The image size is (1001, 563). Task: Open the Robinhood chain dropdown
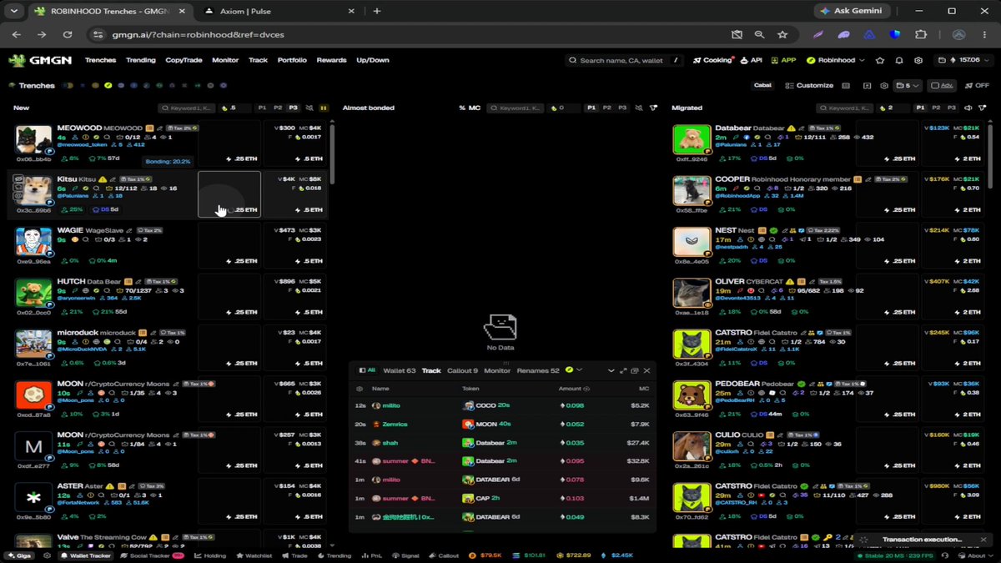click(x=837, y=60)
